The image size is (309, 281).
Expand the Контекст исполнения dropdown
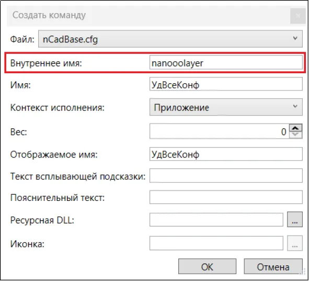(x=226, y=107)
